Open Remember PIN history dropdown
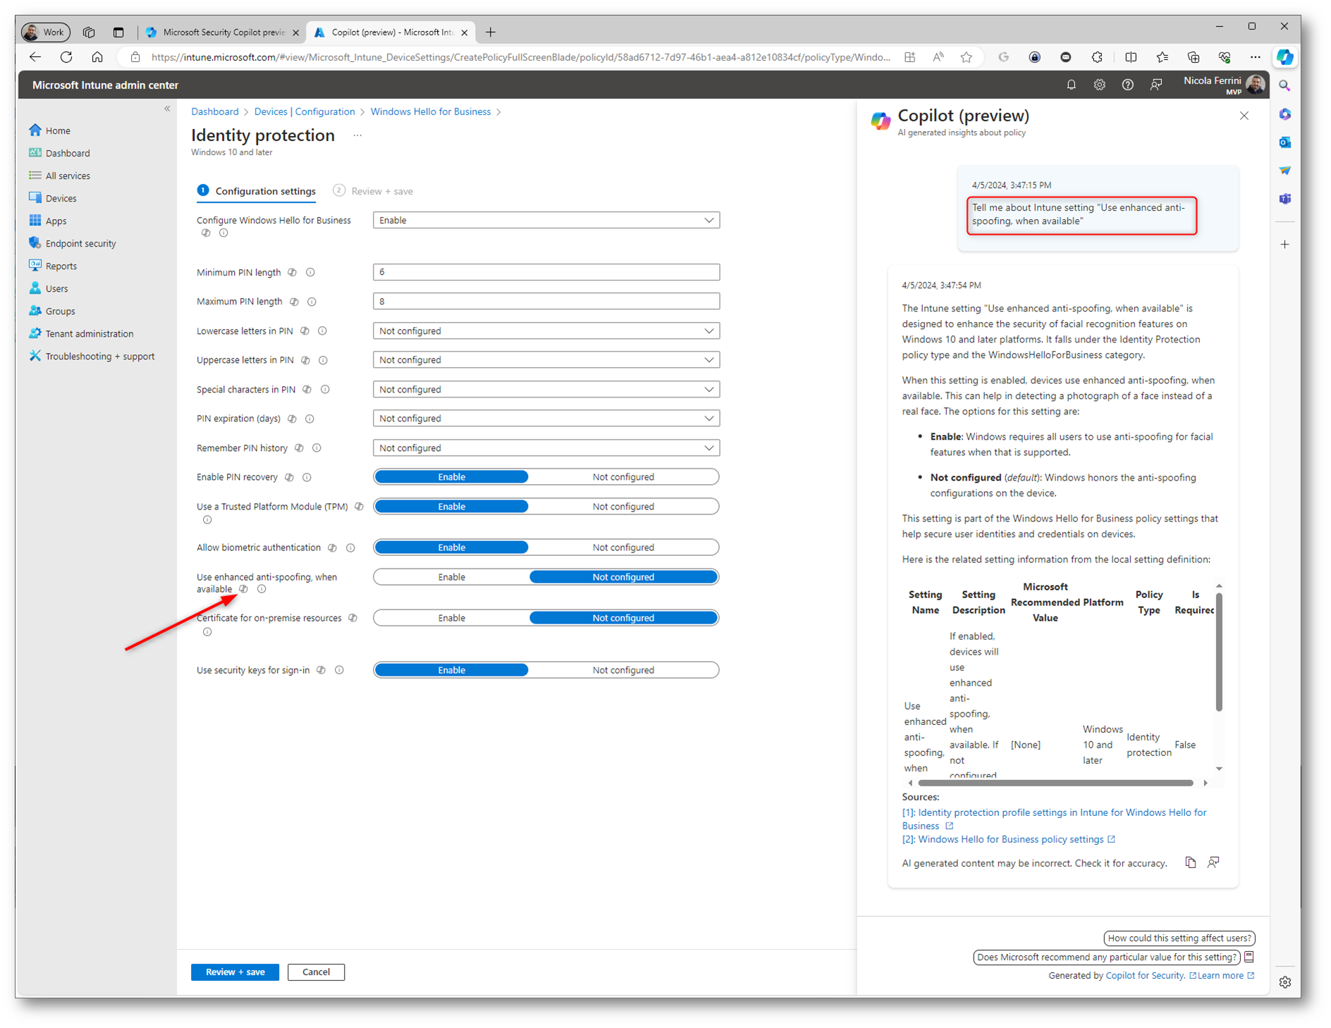 pos(546,448)
